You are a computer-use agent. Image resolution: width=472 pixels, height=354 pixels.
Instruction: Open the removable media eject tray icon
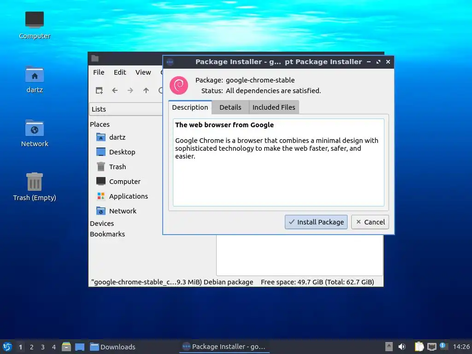click(x=389, y=347)
